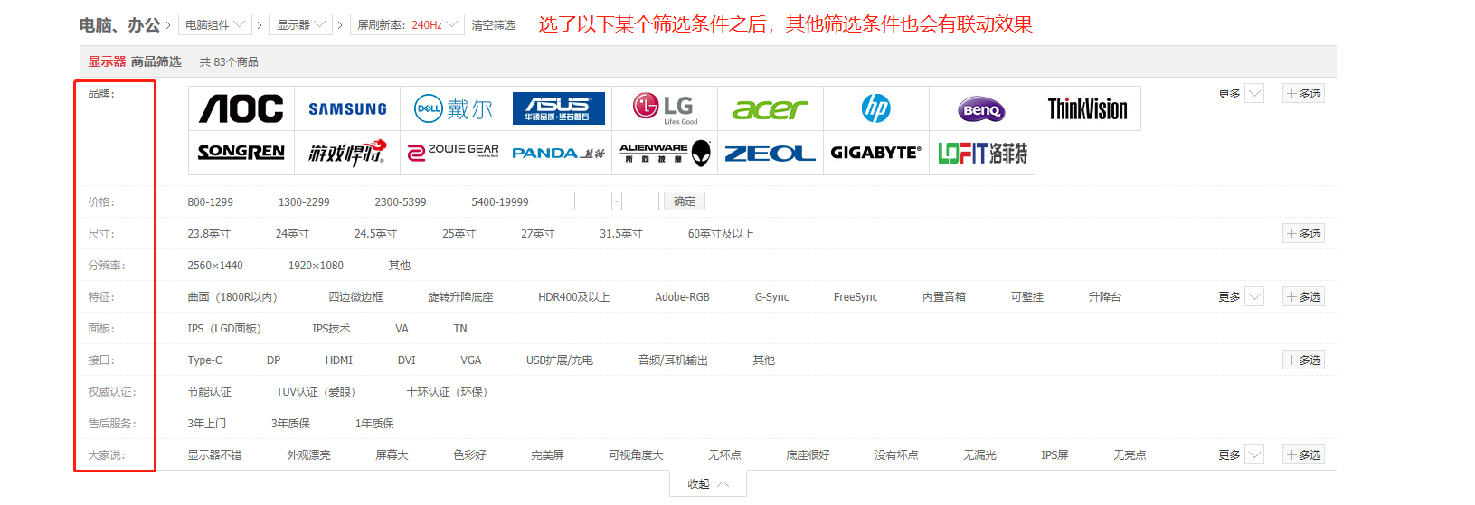The image size is (1475, 505).
Task: Choose the LOFIT 洛菲特 brand logo
Action: (982, 153)
